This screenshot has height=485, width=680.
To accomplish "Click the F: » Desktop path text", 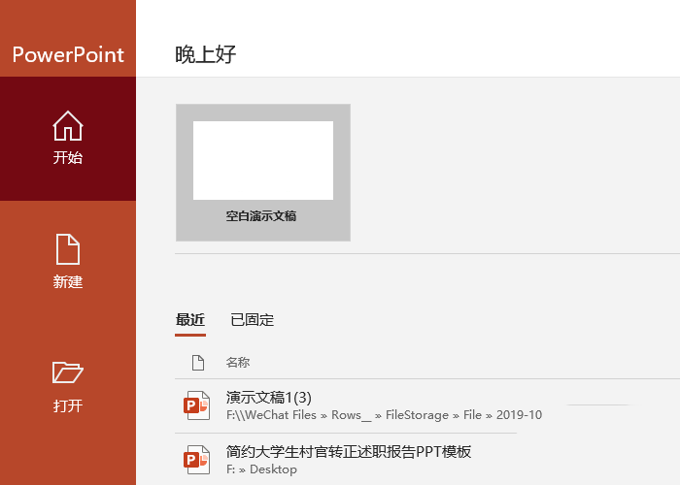I will (x=261, y=469).
